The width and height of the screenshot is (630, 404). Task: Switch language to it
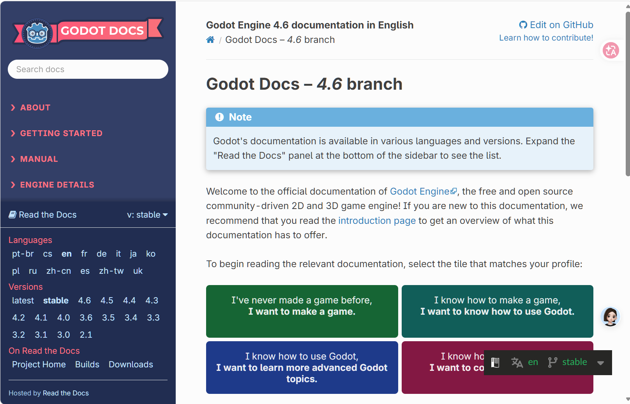pyautogui.click(x=118, y=254)
